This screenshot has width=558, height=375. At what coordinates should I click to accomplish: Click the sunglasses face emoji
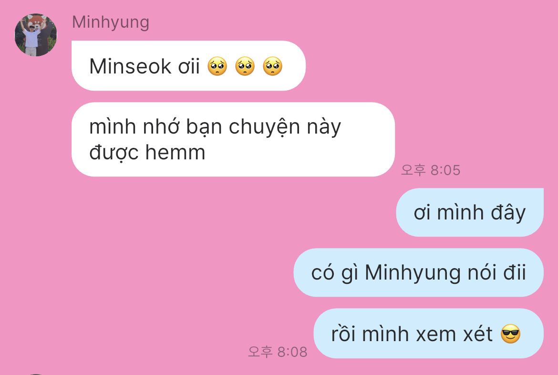click(510, 334)
